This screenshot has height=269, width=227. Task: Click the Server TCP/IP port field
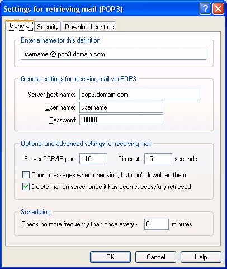(93, 159)
